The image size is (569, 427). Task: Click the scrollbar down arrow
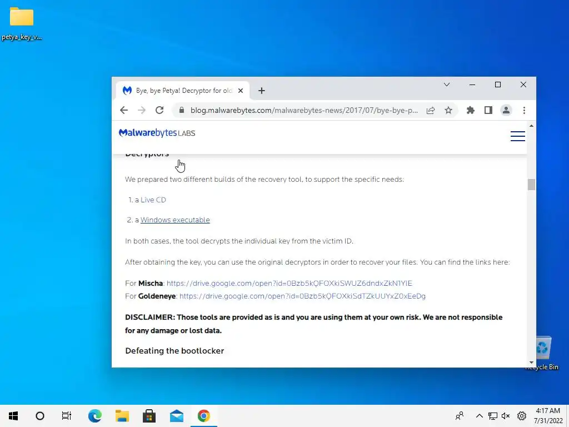(531, 363)
